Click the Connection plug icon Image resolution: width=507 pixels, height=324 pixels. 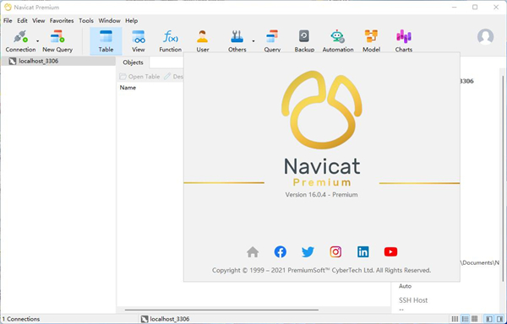tap(20, 37)
